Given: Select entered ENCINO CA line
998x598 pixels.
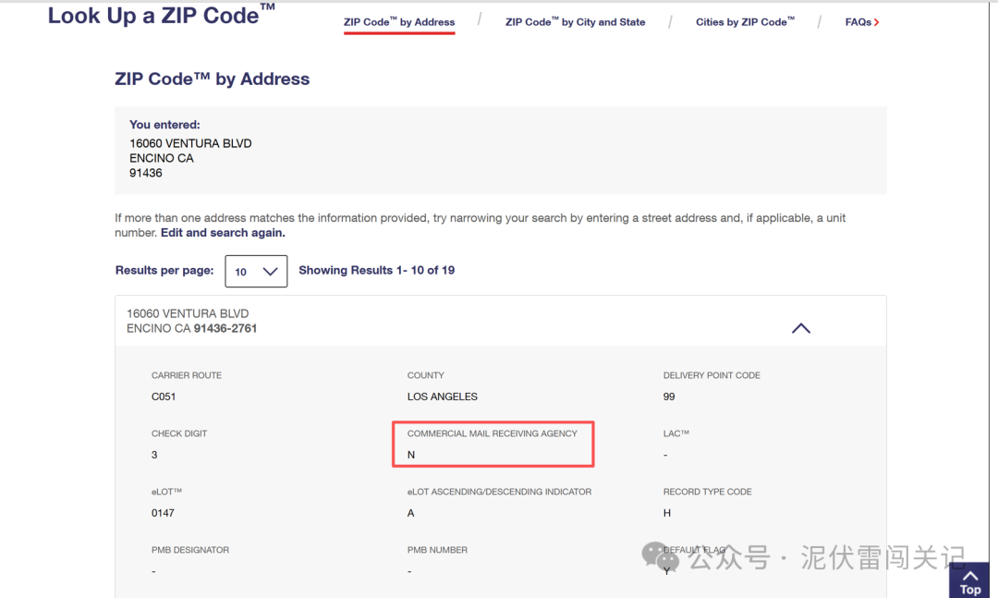Looking at the screenshot, I should coord(161,158).
